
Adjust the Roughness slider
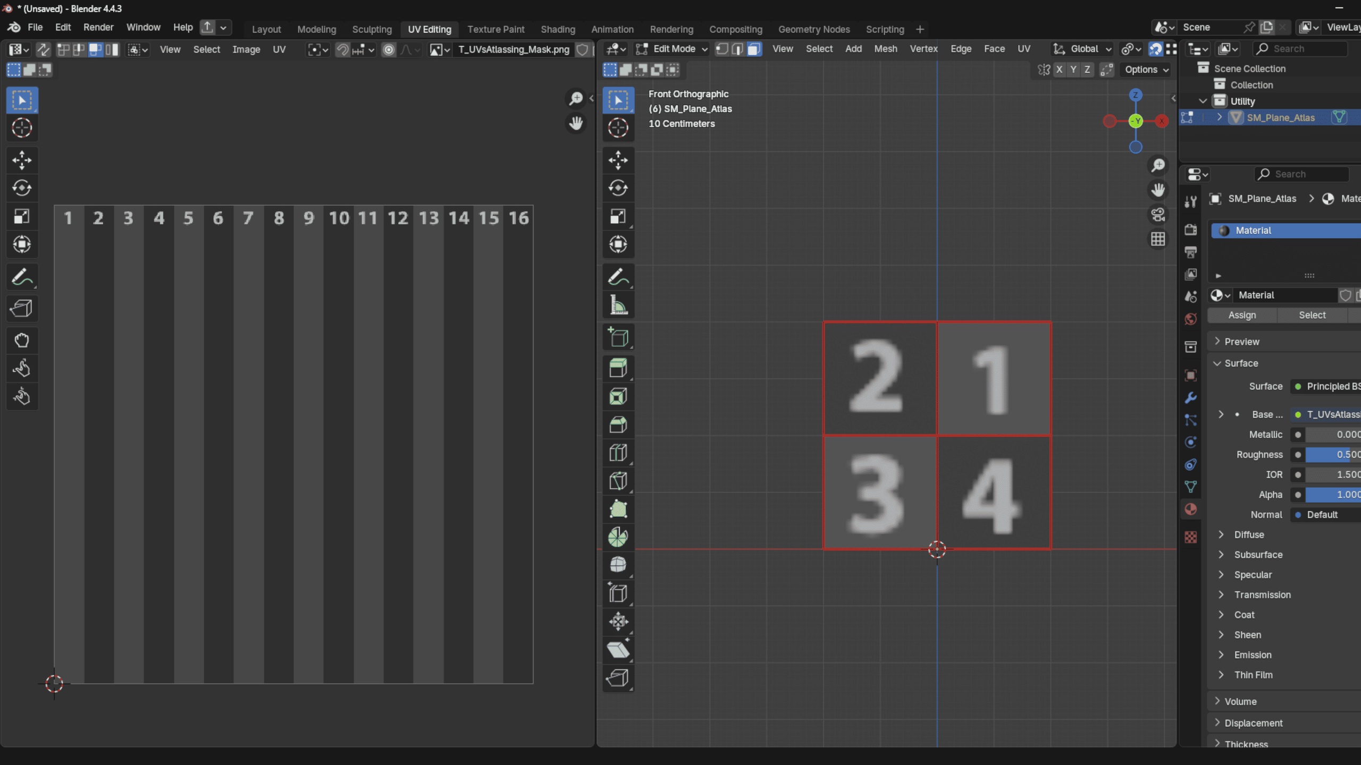1333,455
